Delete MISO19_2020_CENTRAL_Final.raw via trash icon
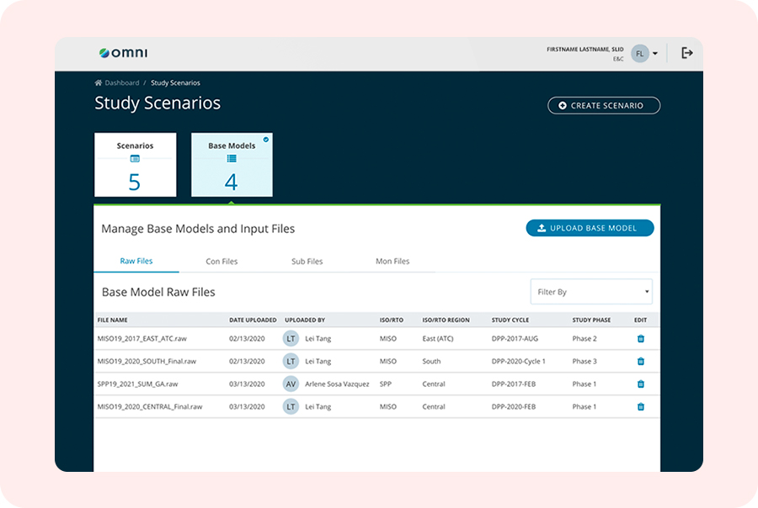This screenshot has width=758, height=508. [x=641, y=406]
